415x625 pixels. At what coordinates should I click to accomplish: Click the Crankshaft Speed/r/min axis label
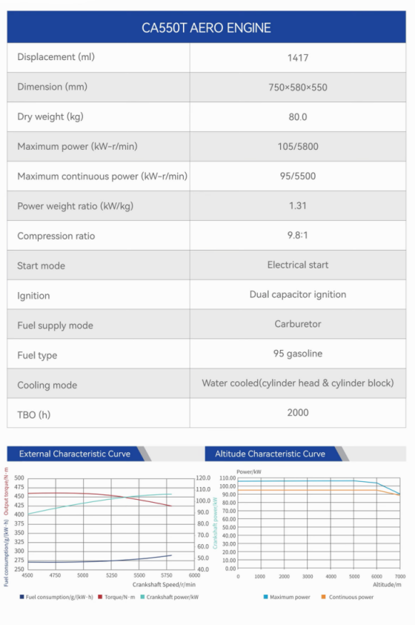tap(164, 584)
